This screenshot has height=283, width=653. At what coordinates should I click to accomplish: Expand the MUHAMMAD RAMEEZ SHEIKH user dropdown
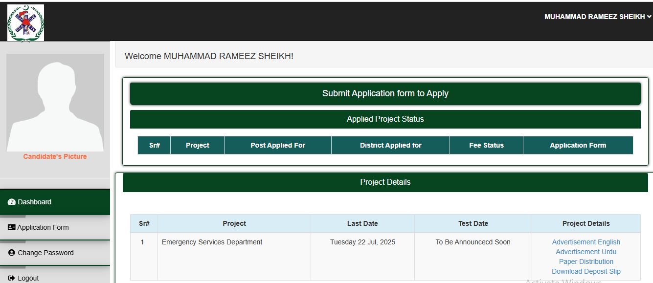598,17
